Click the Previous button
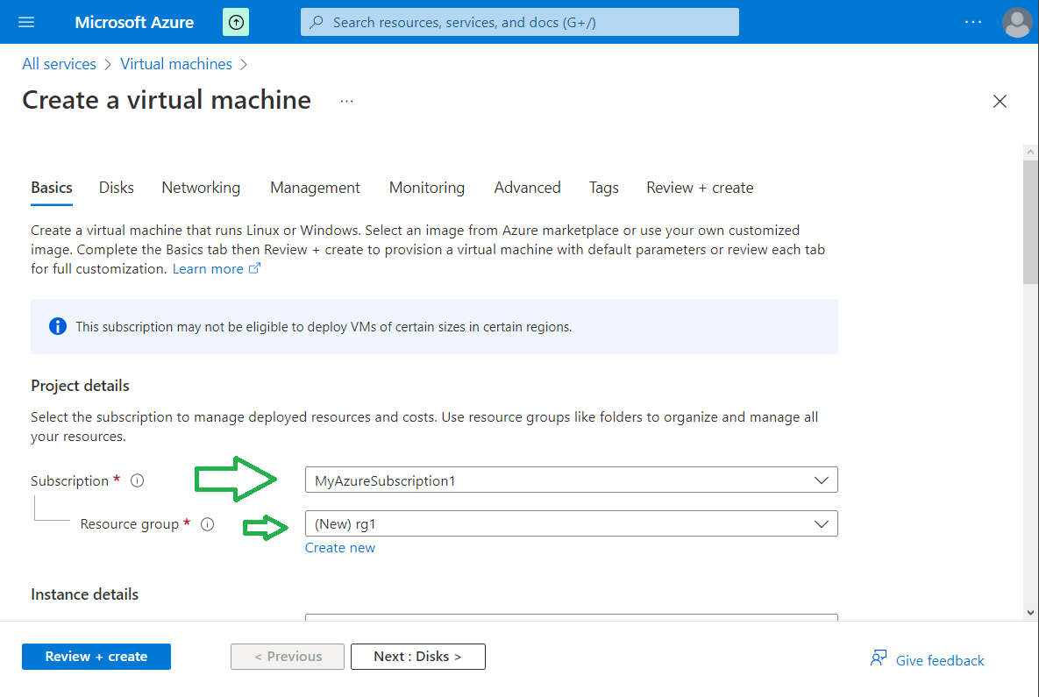This screenshot has height=697, width=1039. [x=288, y=657]
